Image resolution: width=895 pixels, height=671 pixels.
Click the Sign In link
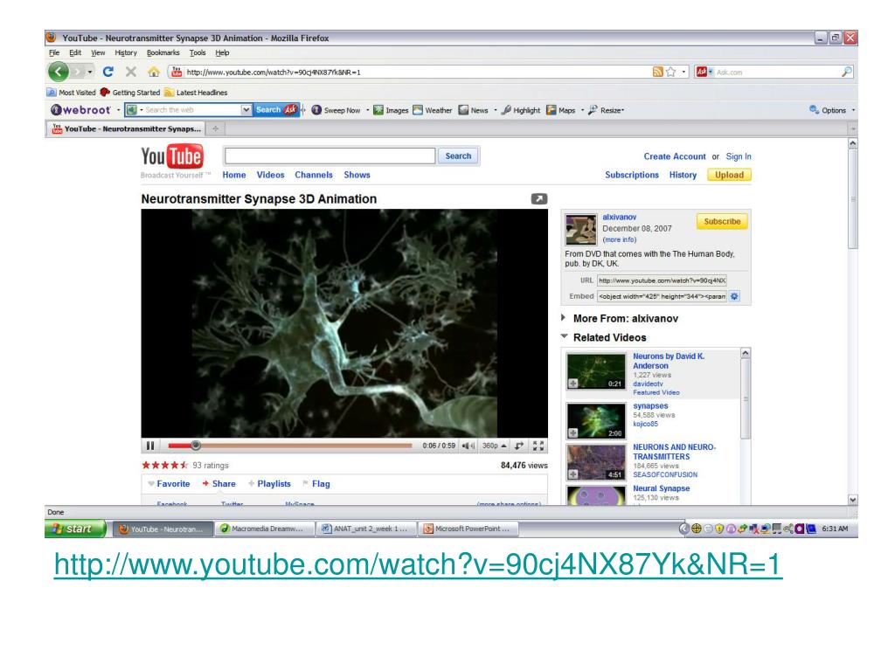click(739, 156)
